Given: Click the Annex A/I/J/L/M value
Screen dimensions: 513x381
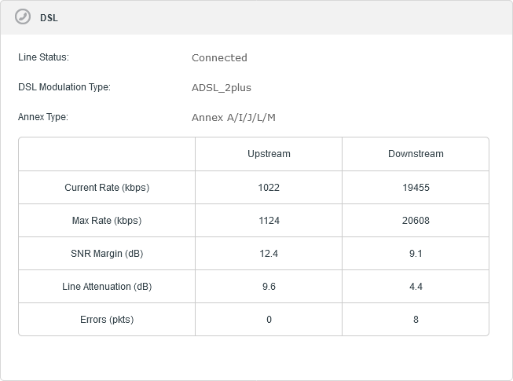Looking at the screenshot, I should point(233,117).
